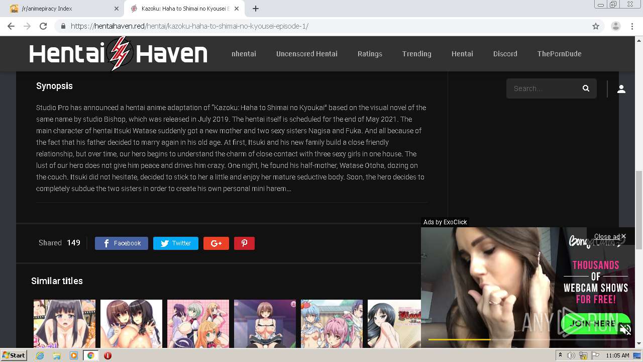
Task: Open the Discord link in the header
Action: pyautogui.click(x=505, y=54)
